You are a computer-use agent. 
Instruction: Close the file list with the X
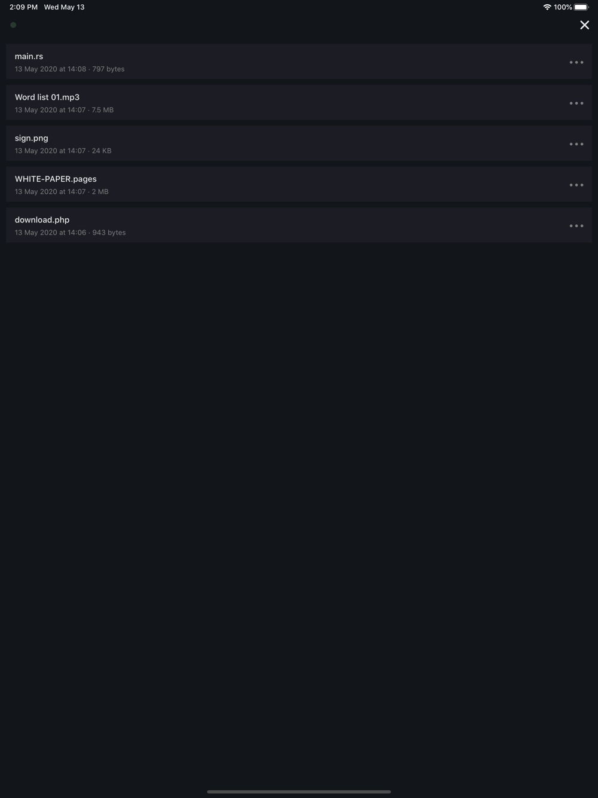(x=584, y=25)
